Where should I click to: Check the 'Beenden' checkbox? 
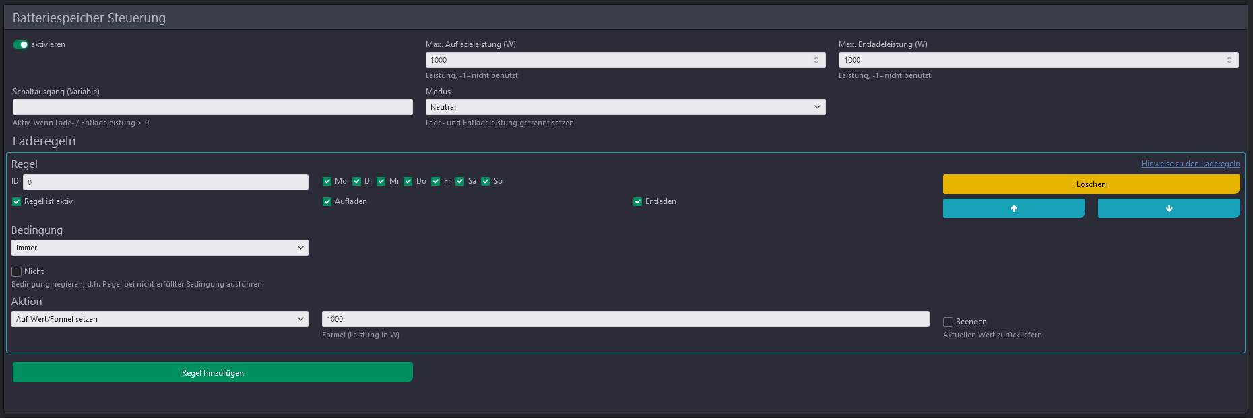[948, 322]
